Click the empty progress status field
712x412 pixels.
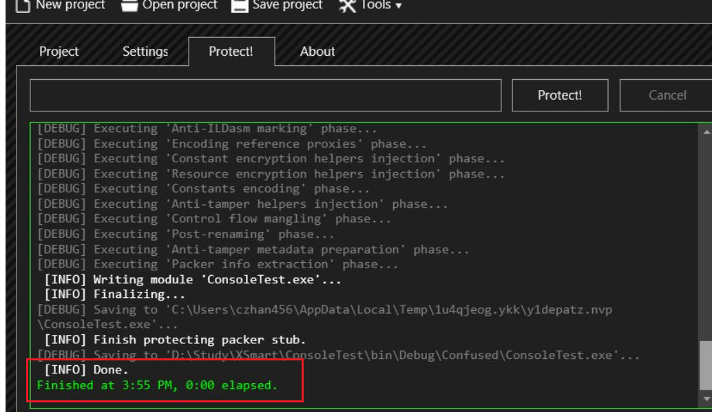point(265,95)
